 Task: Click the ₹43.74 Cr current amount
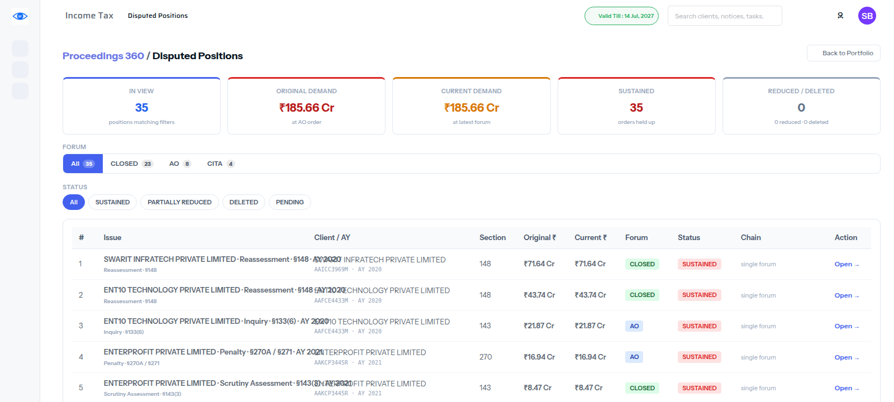point(590,295)
